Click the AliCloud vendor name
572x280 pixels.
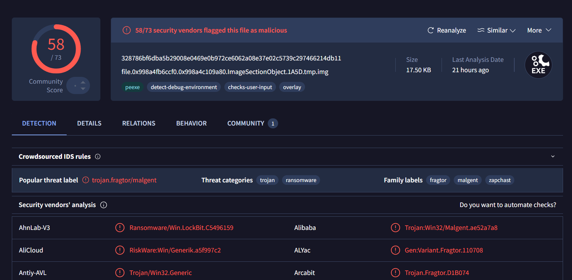[x=31, y=250]
